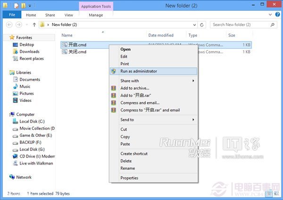
Task: Click the CD Drive (I:) icon
Action: 15,156
